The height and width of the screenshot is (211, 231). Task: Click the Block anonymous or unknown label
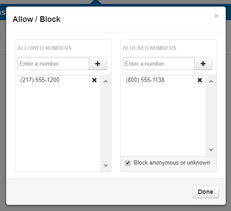tap(172, 163)
